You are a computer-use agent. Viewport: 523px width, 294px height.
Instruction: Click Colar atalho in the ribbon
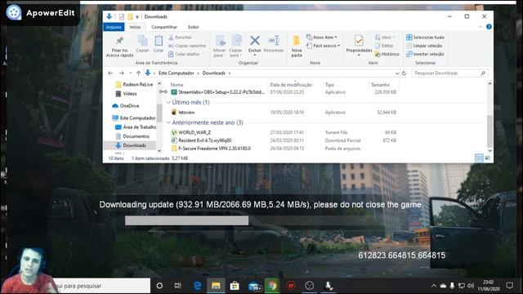point(184,54)
